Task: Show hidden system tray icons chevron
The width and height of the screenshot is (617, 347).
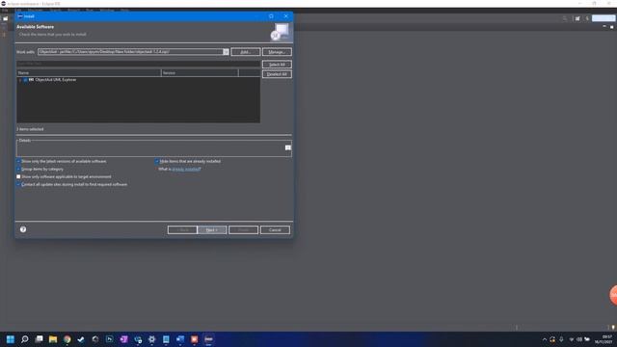Action: (545, 339)
